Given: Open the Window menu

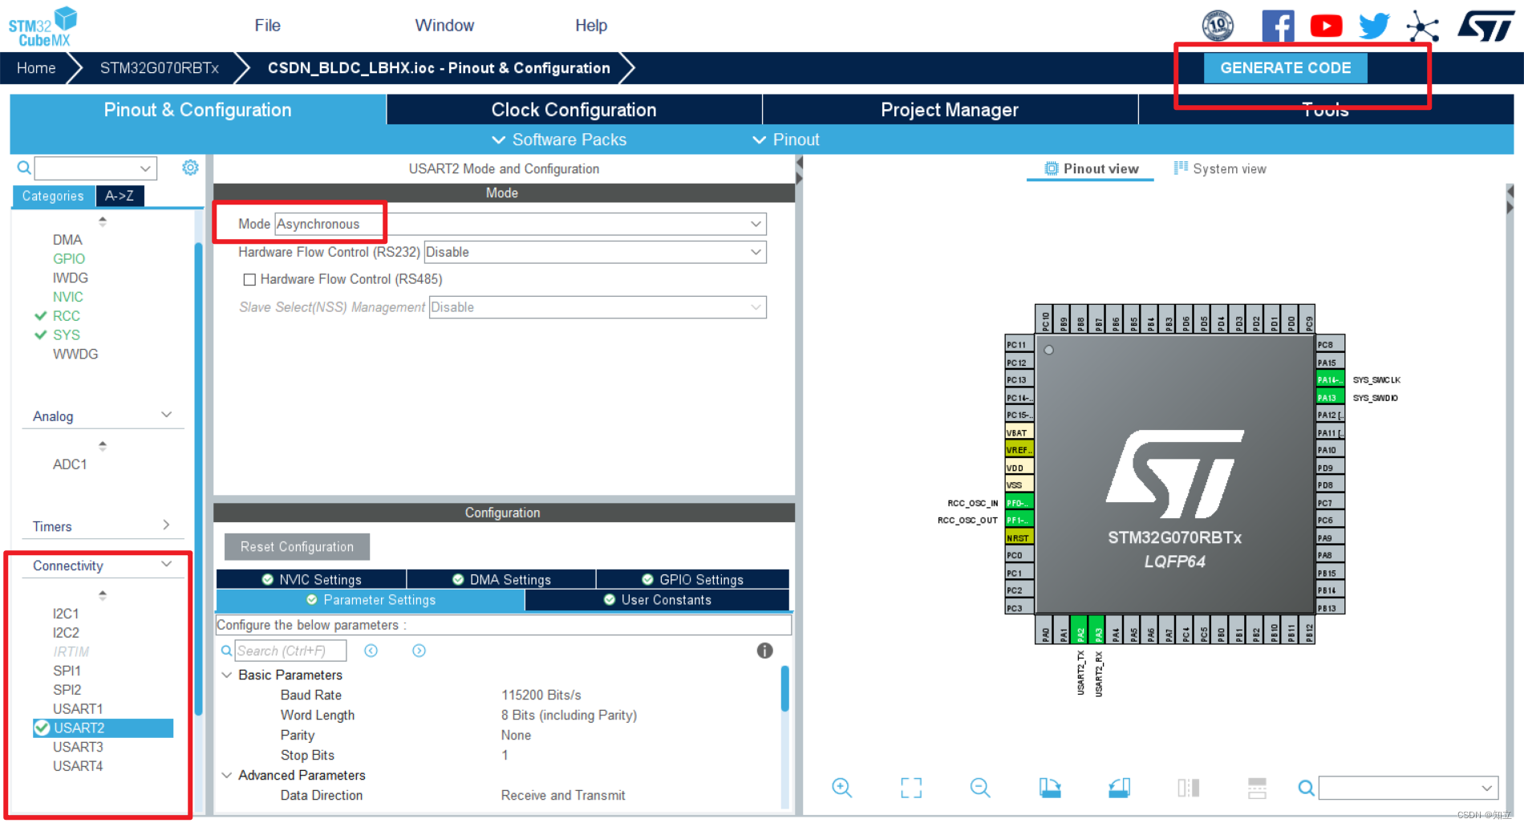Looking at the screenshot, I should [444, 26].
